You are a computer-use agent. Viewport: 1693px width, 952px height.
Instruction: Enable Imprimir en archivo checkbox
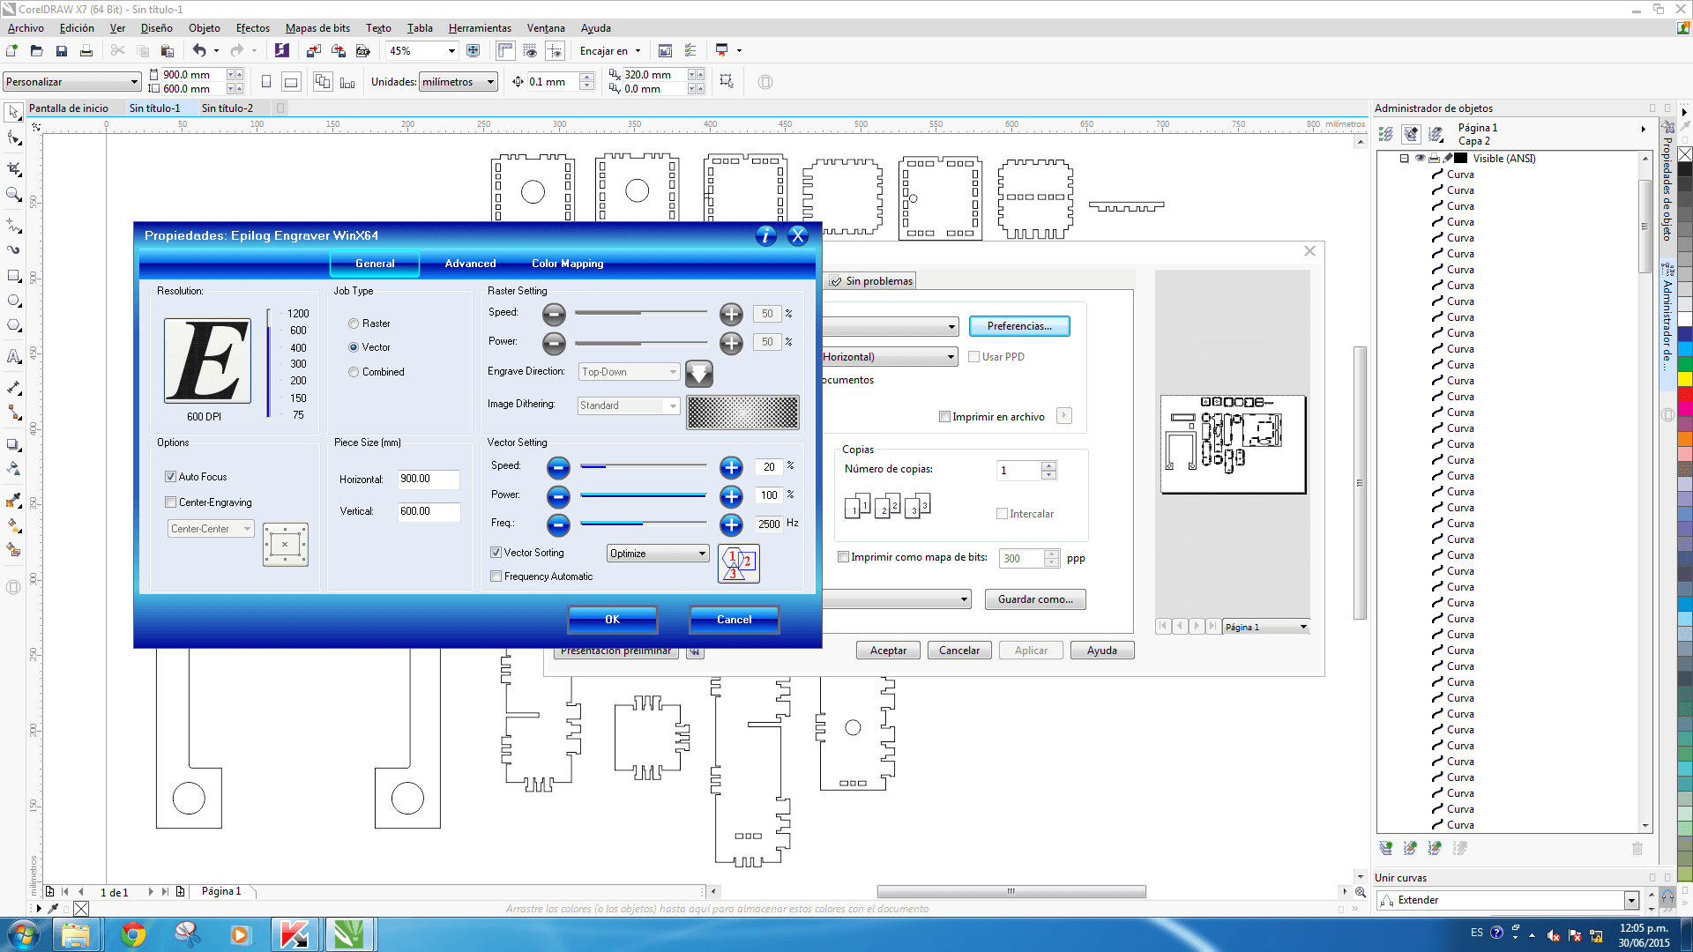point(944,417)
